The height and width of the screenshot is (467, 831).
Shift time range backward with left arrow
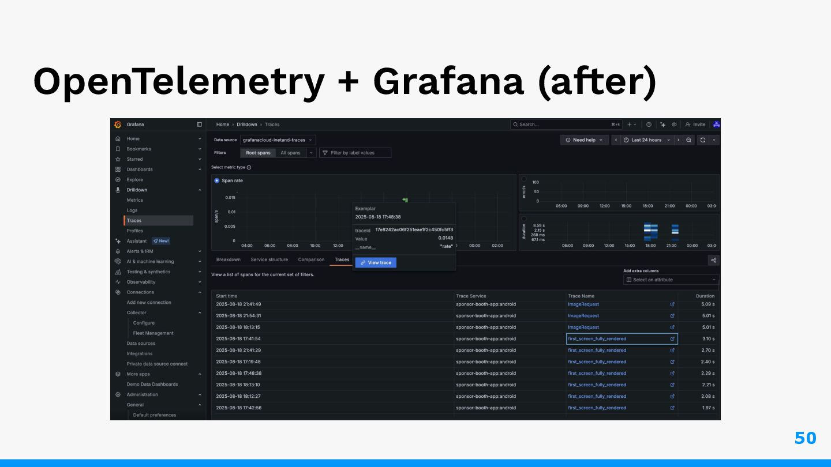pyautogui.click(x=616, y=140)
